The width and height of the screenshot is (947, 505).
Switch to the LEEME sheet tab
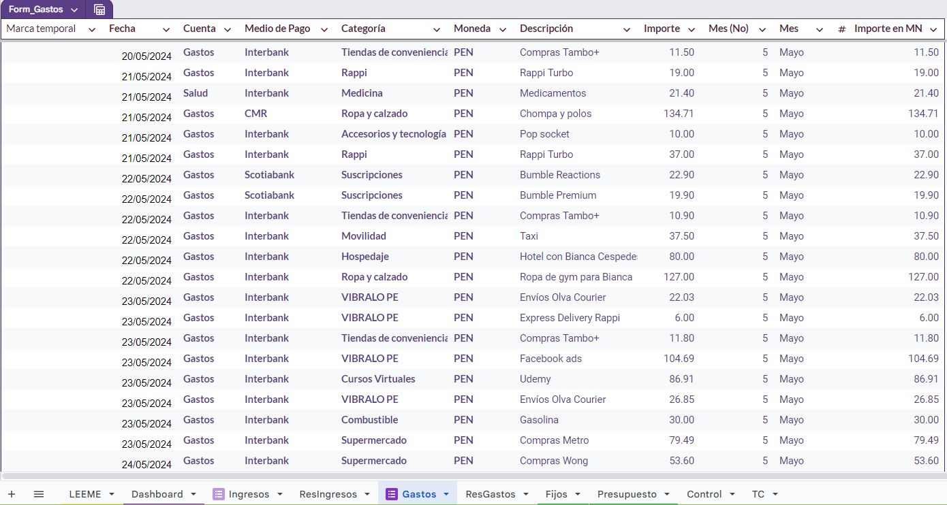click(85, 494)
